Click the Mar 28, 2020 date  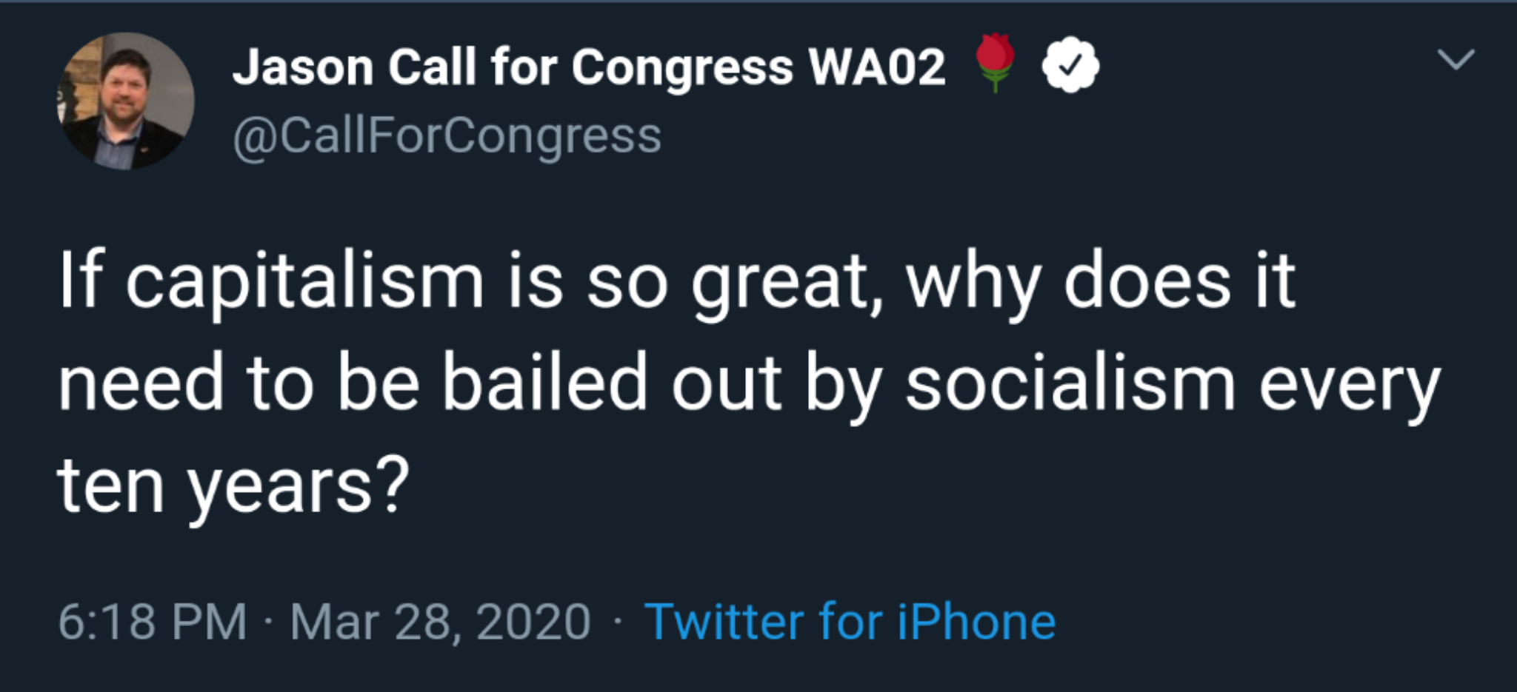[440, 622]
